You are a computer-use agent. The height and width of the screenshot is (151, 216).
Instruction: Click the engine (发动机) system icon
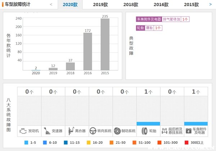coord(22,131)
